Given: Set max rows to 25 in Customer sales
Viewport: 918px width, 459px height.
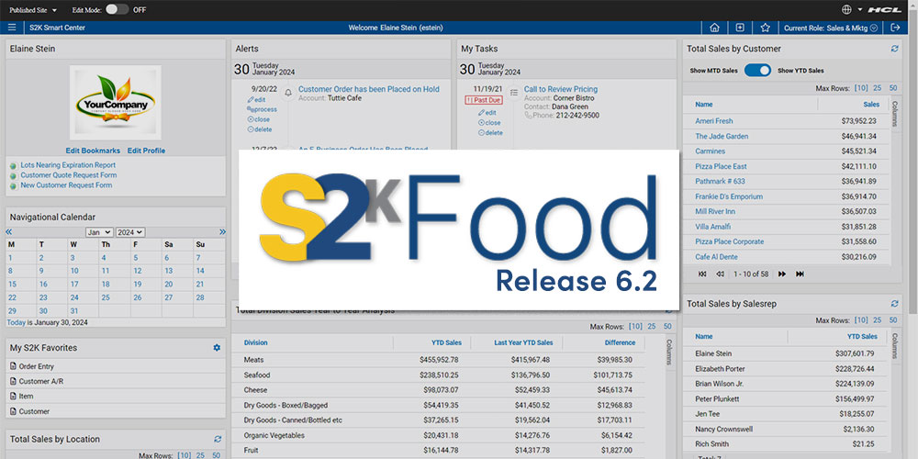Looking at the screenshot, I should coord(877,88).
